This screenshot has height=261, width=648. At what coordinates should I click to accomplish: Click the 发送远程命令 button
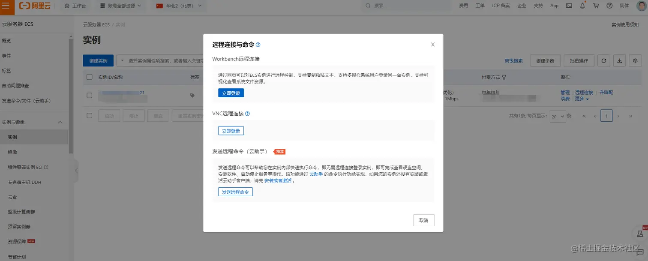tap(235, 192)
